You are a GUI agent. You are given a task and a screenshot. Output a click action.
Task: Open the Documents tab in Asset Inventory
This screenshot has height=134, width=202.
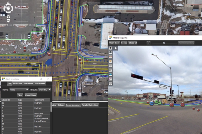coord(40,83)
